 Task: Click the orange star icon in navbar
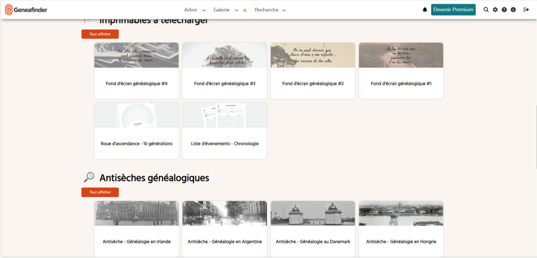point(245,10)
